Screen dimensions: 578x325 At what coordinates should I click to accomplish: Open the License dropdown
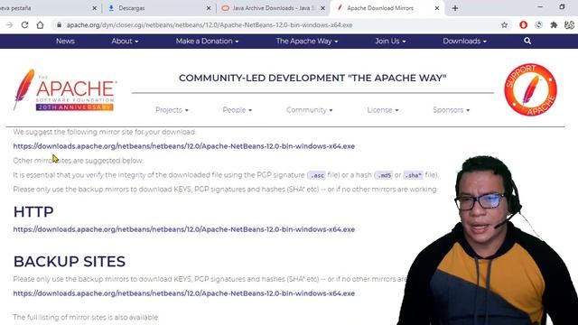[x=383, y=110]
